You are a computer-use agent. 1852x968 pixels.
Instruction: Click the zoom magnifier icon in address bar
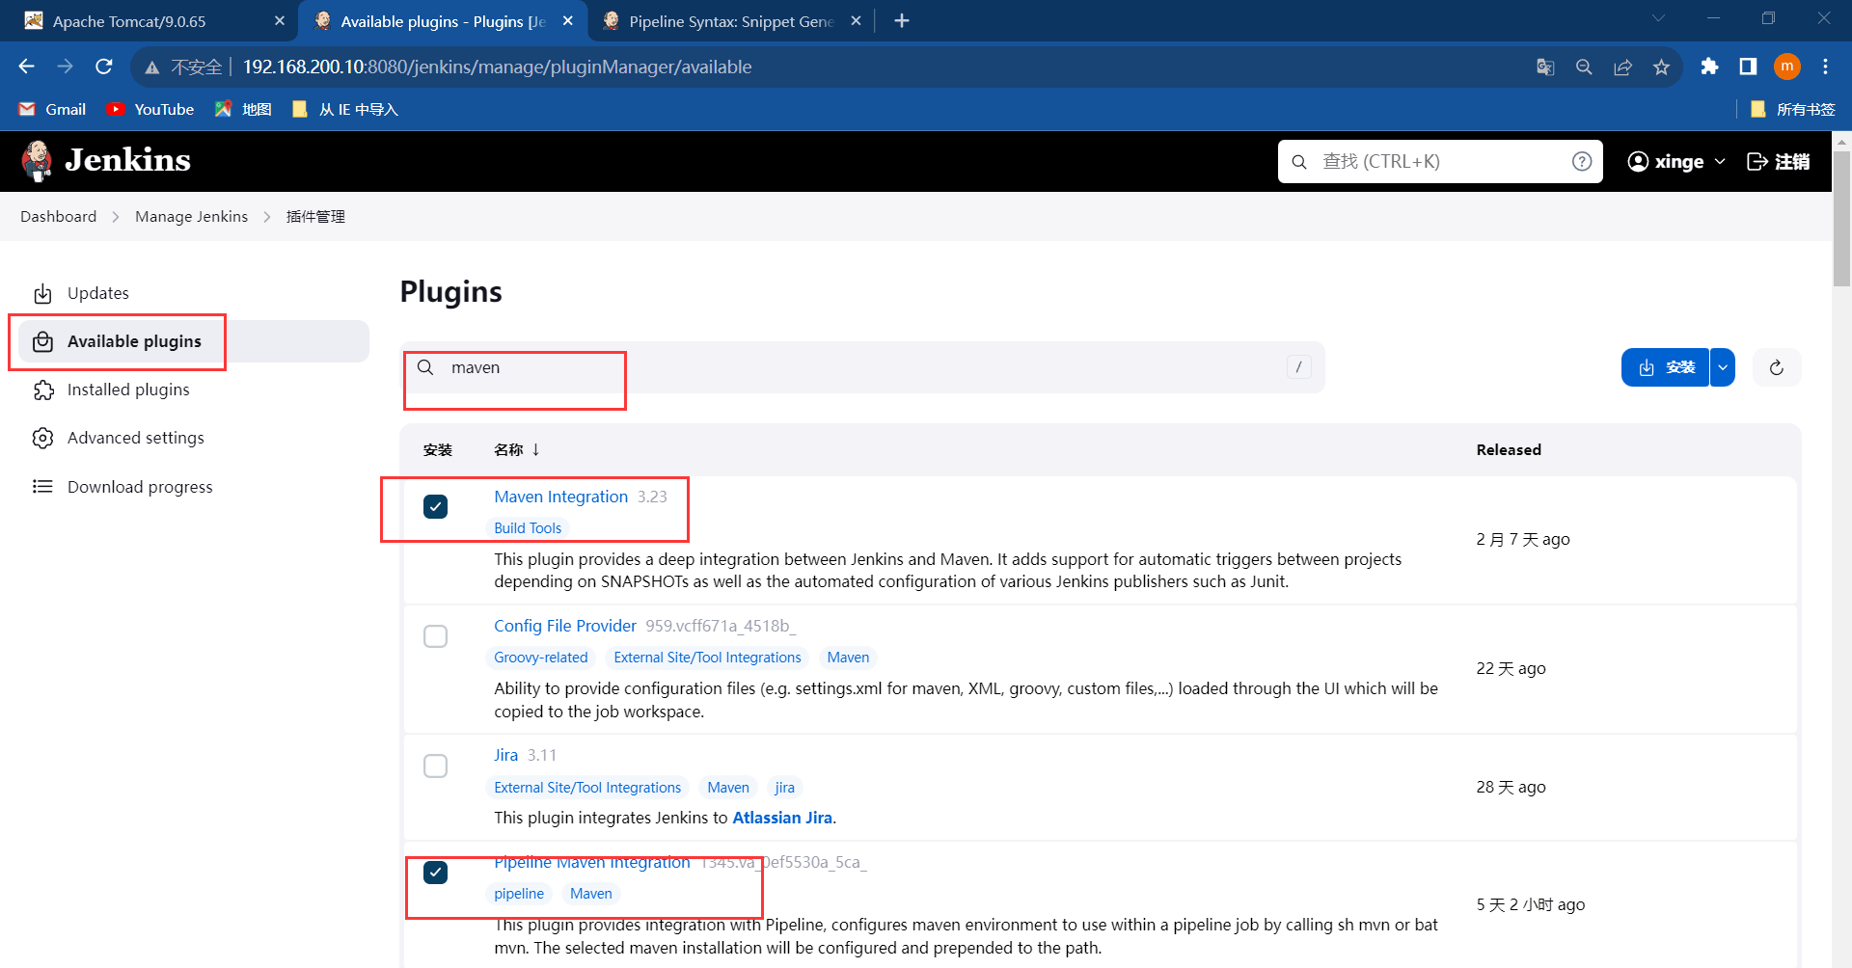click(1584, 67)
